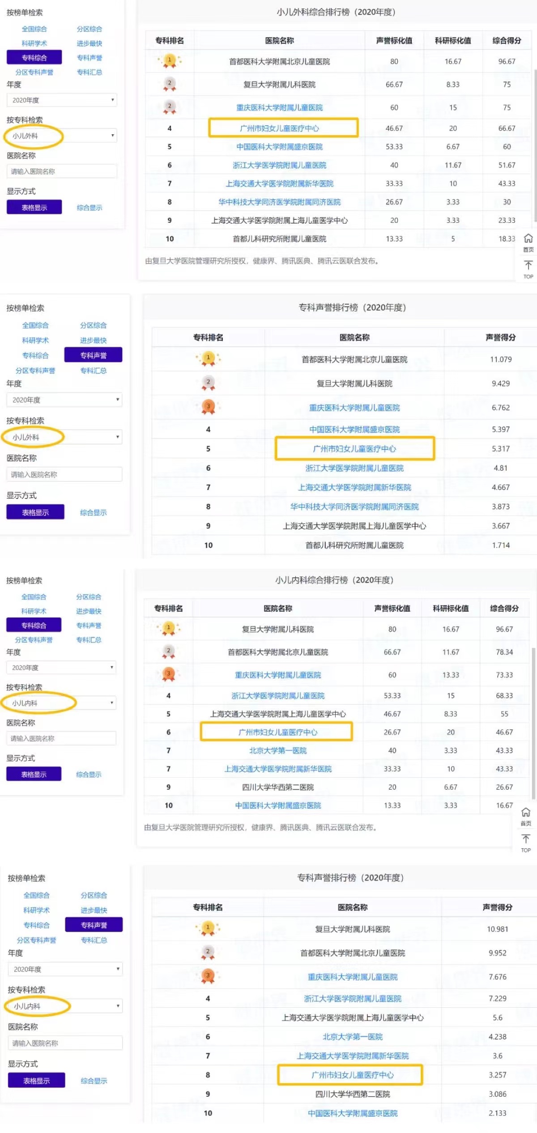Click the score 11.079 in the second table
Screen dimensions: 537x1133
tap(501, 359)
